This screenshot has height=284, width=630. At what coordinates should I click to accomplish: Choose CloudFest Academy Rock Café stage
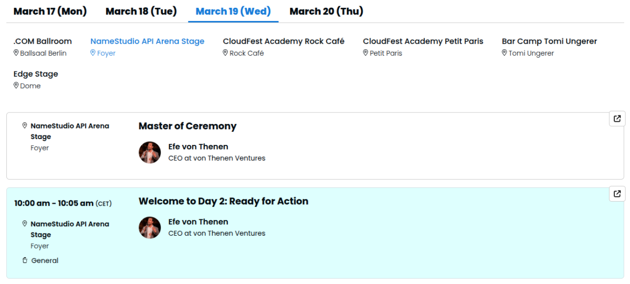pos(283,41)
